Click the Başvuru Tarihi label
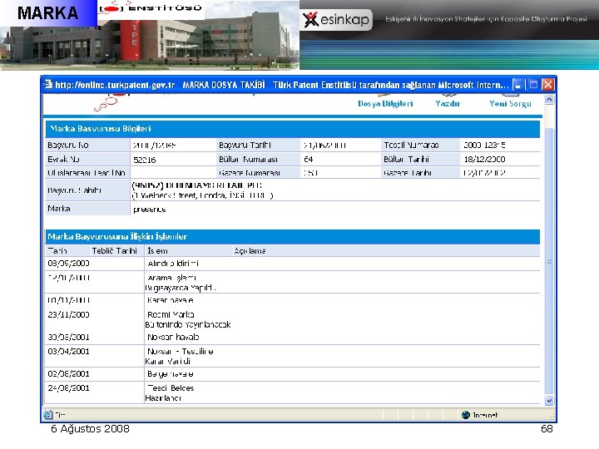The height and width of the screenshot is (449, 599). click(245, 145)
